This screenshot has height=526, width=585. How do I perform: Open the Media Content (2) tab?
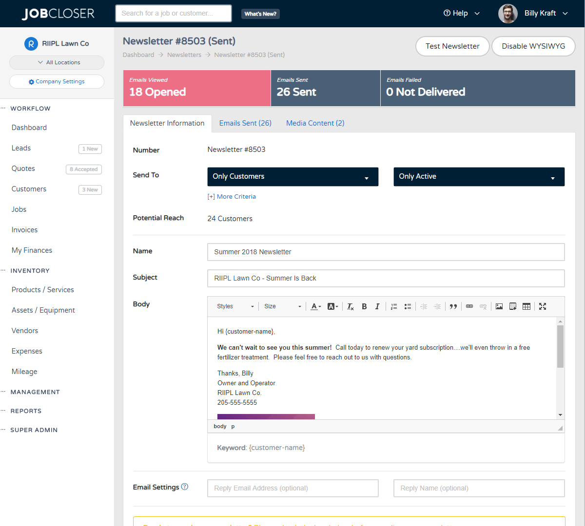point(315,123)
